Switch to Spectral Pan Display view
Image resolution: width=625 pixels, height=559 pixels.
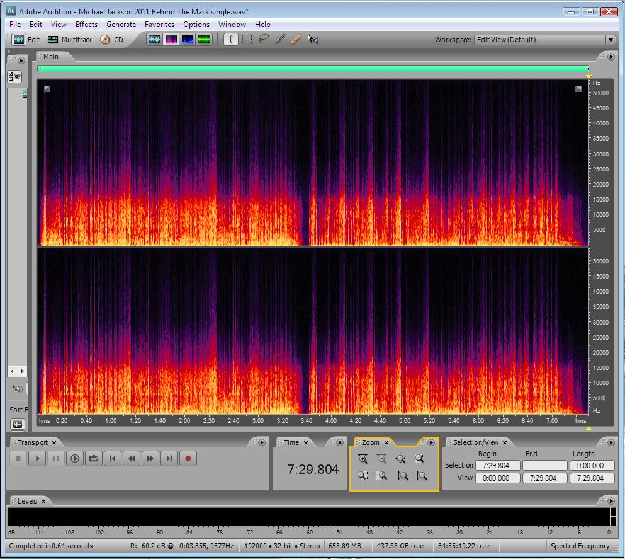click(188, 40)
